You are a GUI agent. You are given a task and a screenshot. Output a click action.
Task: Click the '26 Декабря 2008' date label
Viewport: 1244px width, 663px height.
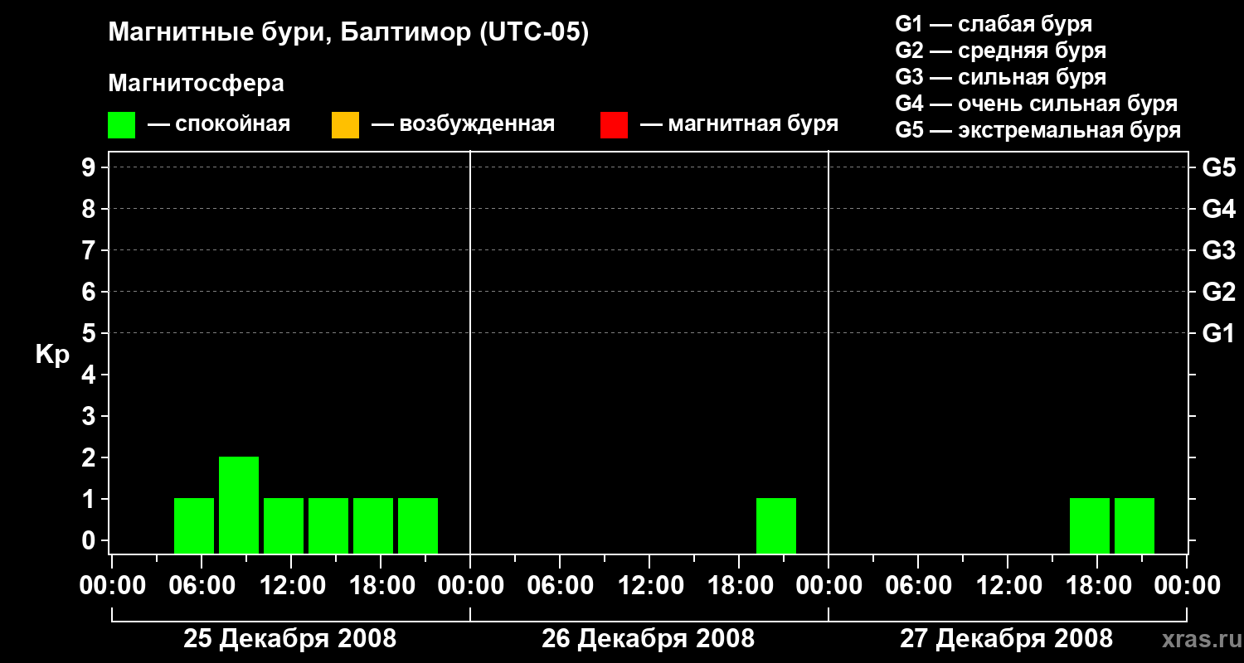pyautogui.click(x=649, y=639)
